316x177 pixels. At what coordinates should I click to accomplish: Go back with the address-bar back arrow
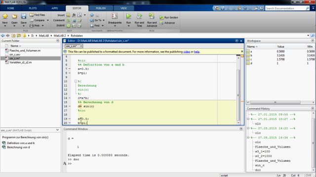[x=2, y=35]
